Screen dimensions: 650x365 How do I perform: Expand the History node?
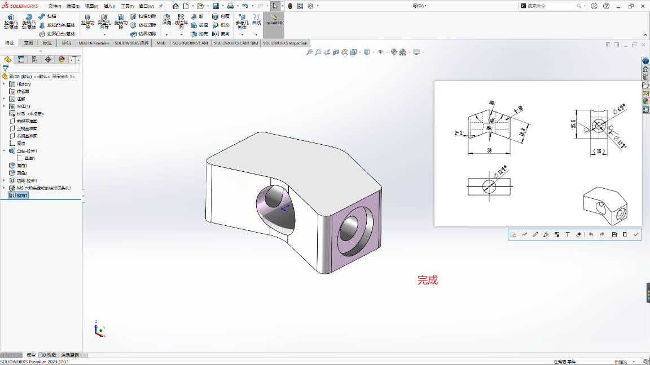(4, 84)
